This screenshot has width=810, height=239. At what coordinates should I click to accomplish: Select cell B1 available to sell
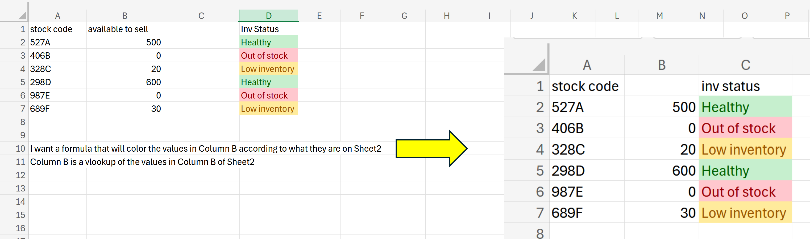pyautogui.click(x=124, y=29)
